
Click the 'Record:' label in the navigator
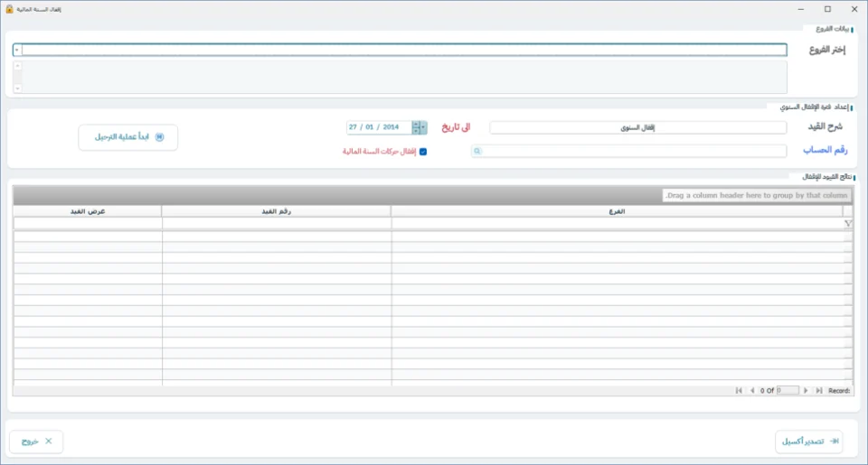[839, 391]
